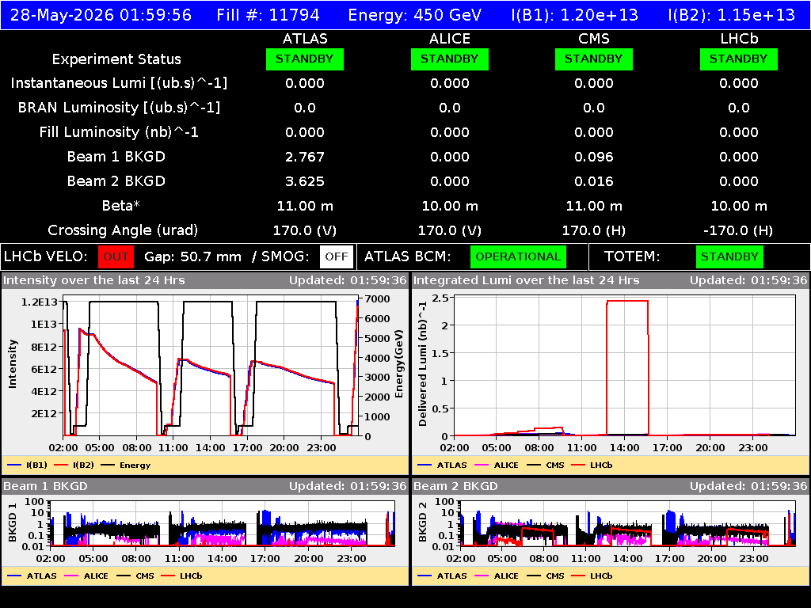Click the Energy: 450 GeV header value
The width and height of the screenshot is (811, 608).
415,15
